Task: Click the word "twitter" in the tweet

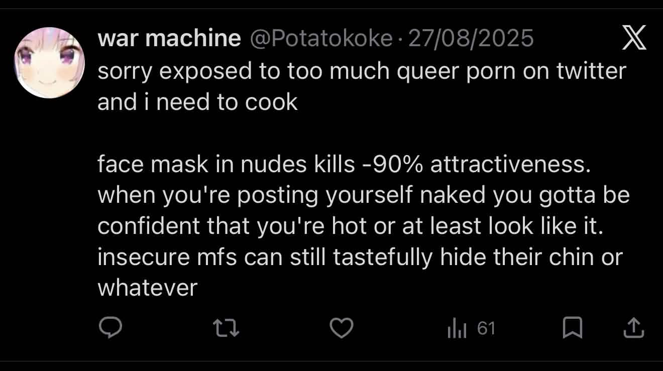Action: click(x=591, y=71)
